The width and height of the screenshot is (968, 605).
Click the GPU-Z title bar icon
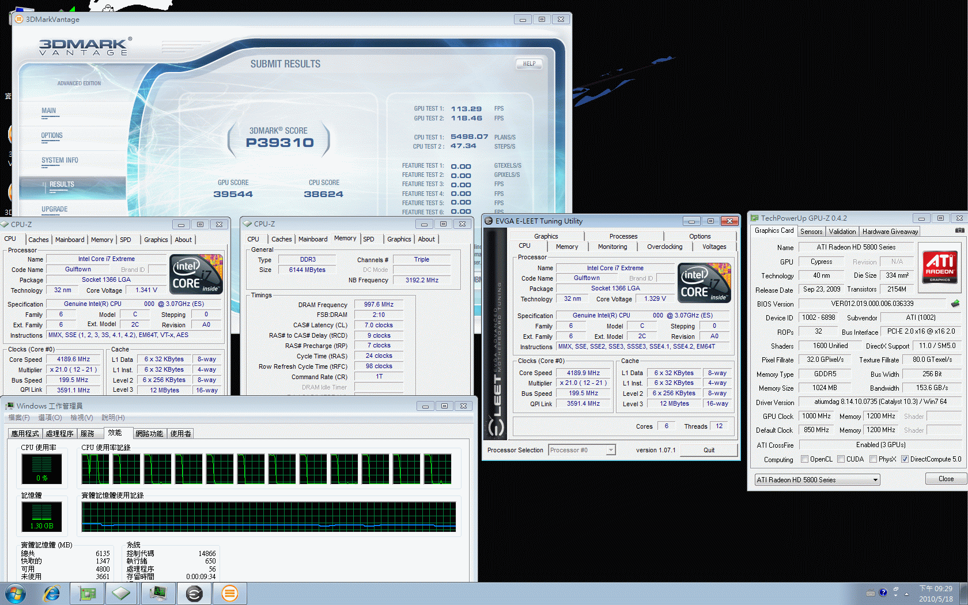tap(754, 218)
